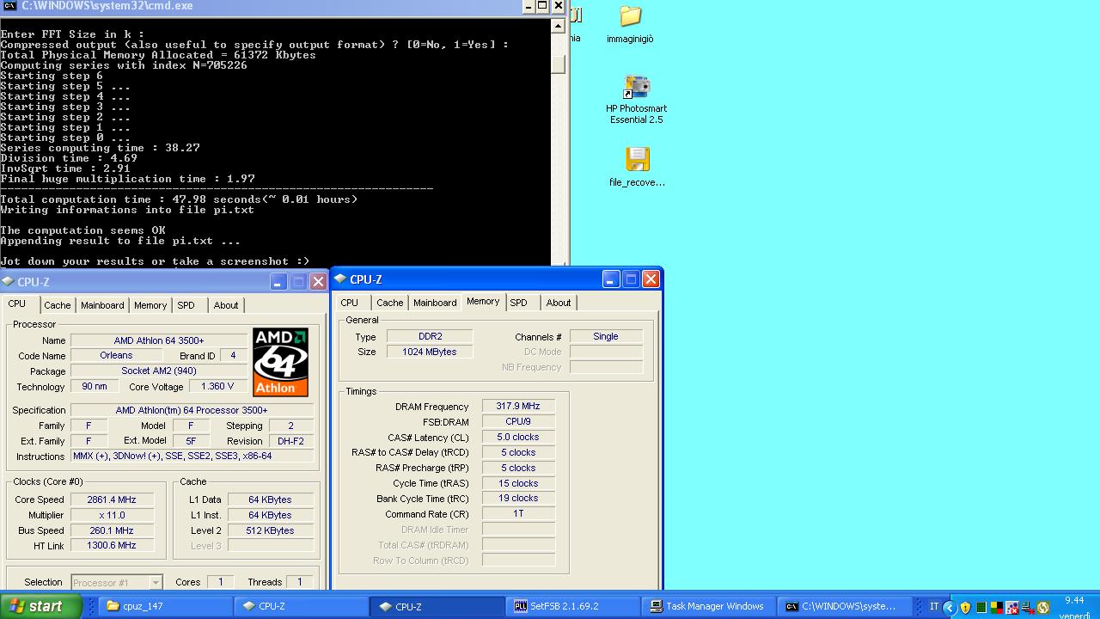Click the gold circular-arrow tray icon
This screenshot has height=619, width=1100.
pos(1043,607)
